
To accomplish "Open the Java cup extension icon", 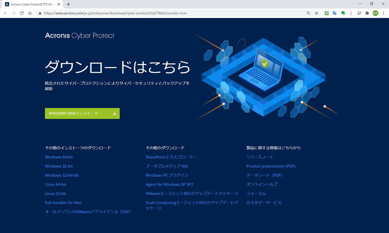I will click(351, 13).
